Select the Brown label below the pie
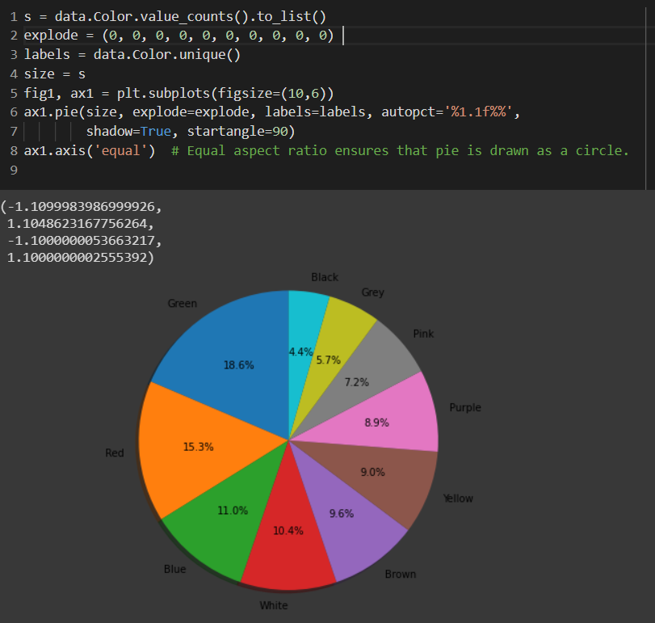 tap(400, 574)
